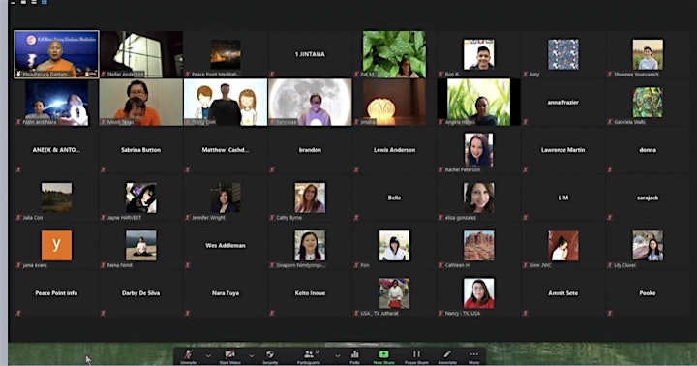The width and height of the screenshot is (697, 366).
Task: Pause the screen share
Action: [x=416, y=356]
